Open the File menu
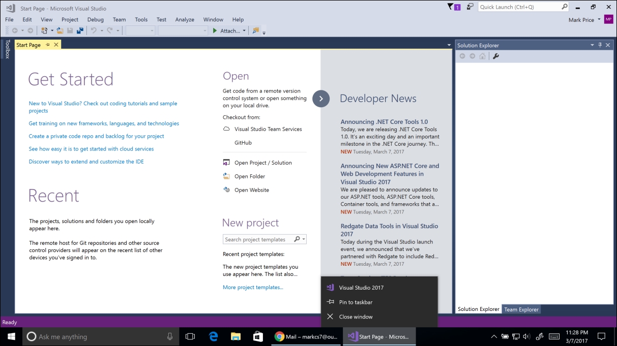617x346 pixels. [9, 19]
